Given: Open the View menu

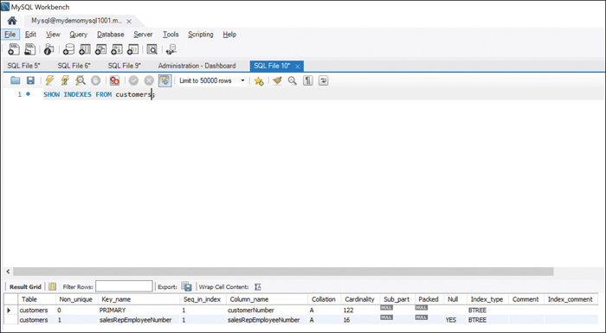Looking at the screenshot, I should (x=53, y=35).
